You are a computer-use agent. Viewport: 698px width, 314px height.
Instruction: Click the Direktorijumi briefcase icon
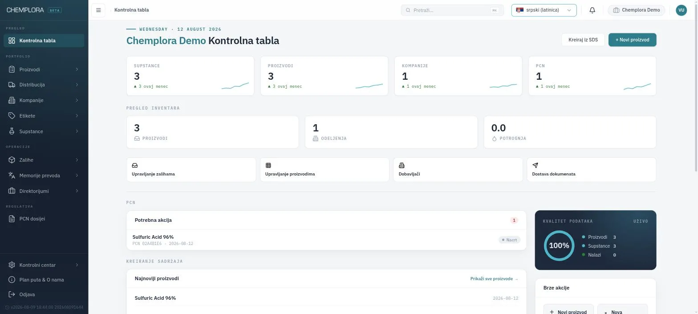(x=12, y=191)
